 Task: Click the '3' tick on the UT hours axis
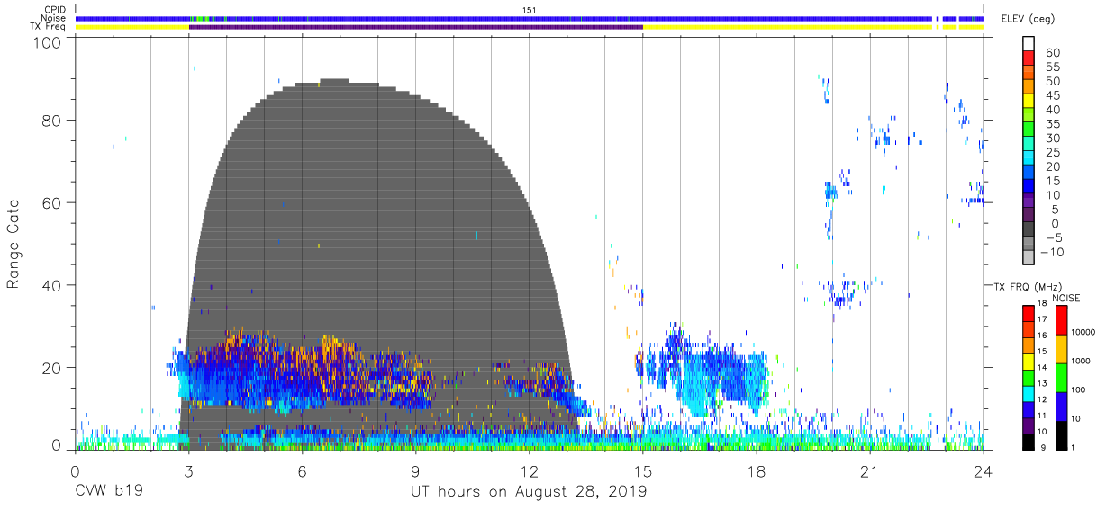(x=189, y=471)
